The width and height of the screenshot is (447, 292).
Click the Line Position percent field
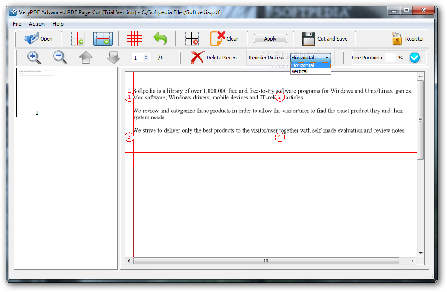pyautogui.click(x=390, y=58)
